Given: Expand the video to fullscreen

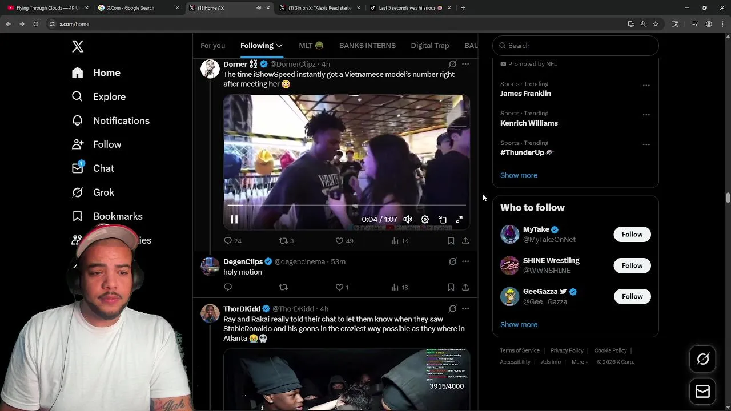Looking at the screenshot, I should pyautogui.click(x=459, y=220).
